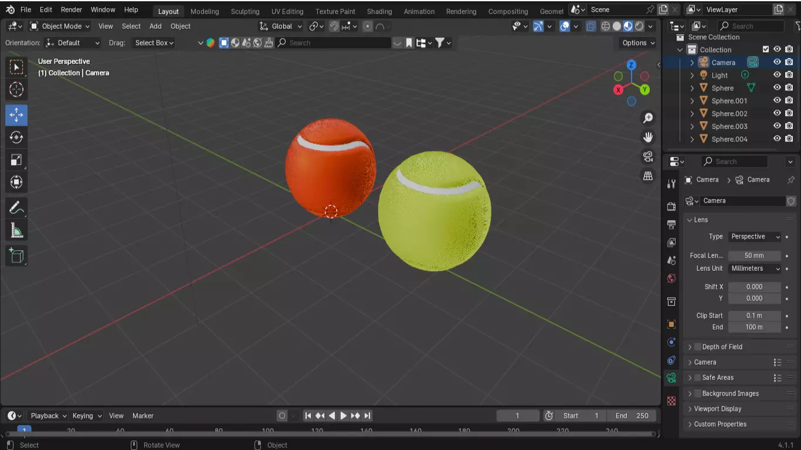This screenshot has width=801, height=450.
Task: Open the File menu
Action: point(26,10)
